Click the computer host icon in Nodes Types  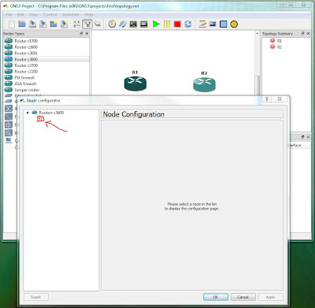coord(9,140)
